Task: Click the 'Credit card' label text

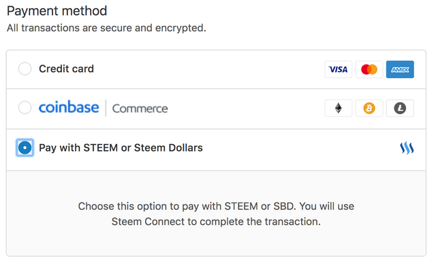Action: pyautogui.click(x=66, y=69)
